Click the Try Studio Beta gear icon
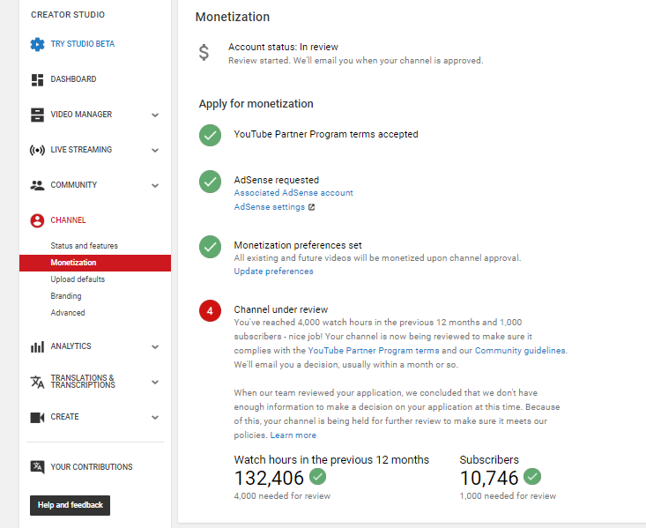 point(37,44)
